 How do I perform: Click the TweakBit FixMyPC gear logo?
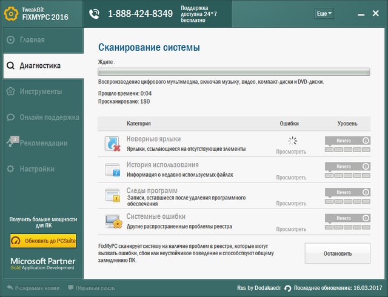point(11,13)
